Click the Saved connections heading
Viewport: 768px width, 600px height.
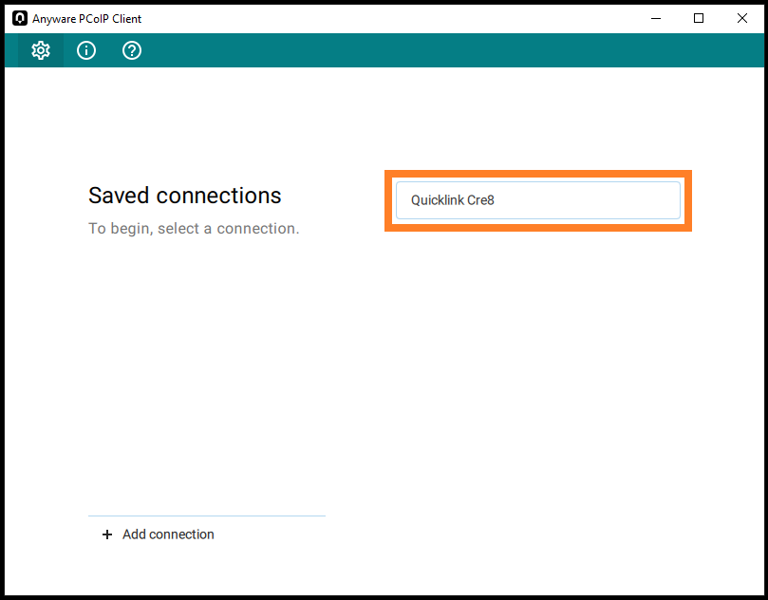click(185, 196)
